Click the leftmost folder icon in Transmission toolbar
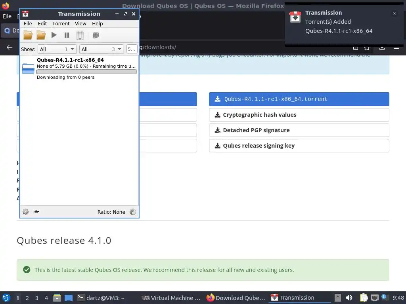The image size is (406, 304). [x=28, y=35]
